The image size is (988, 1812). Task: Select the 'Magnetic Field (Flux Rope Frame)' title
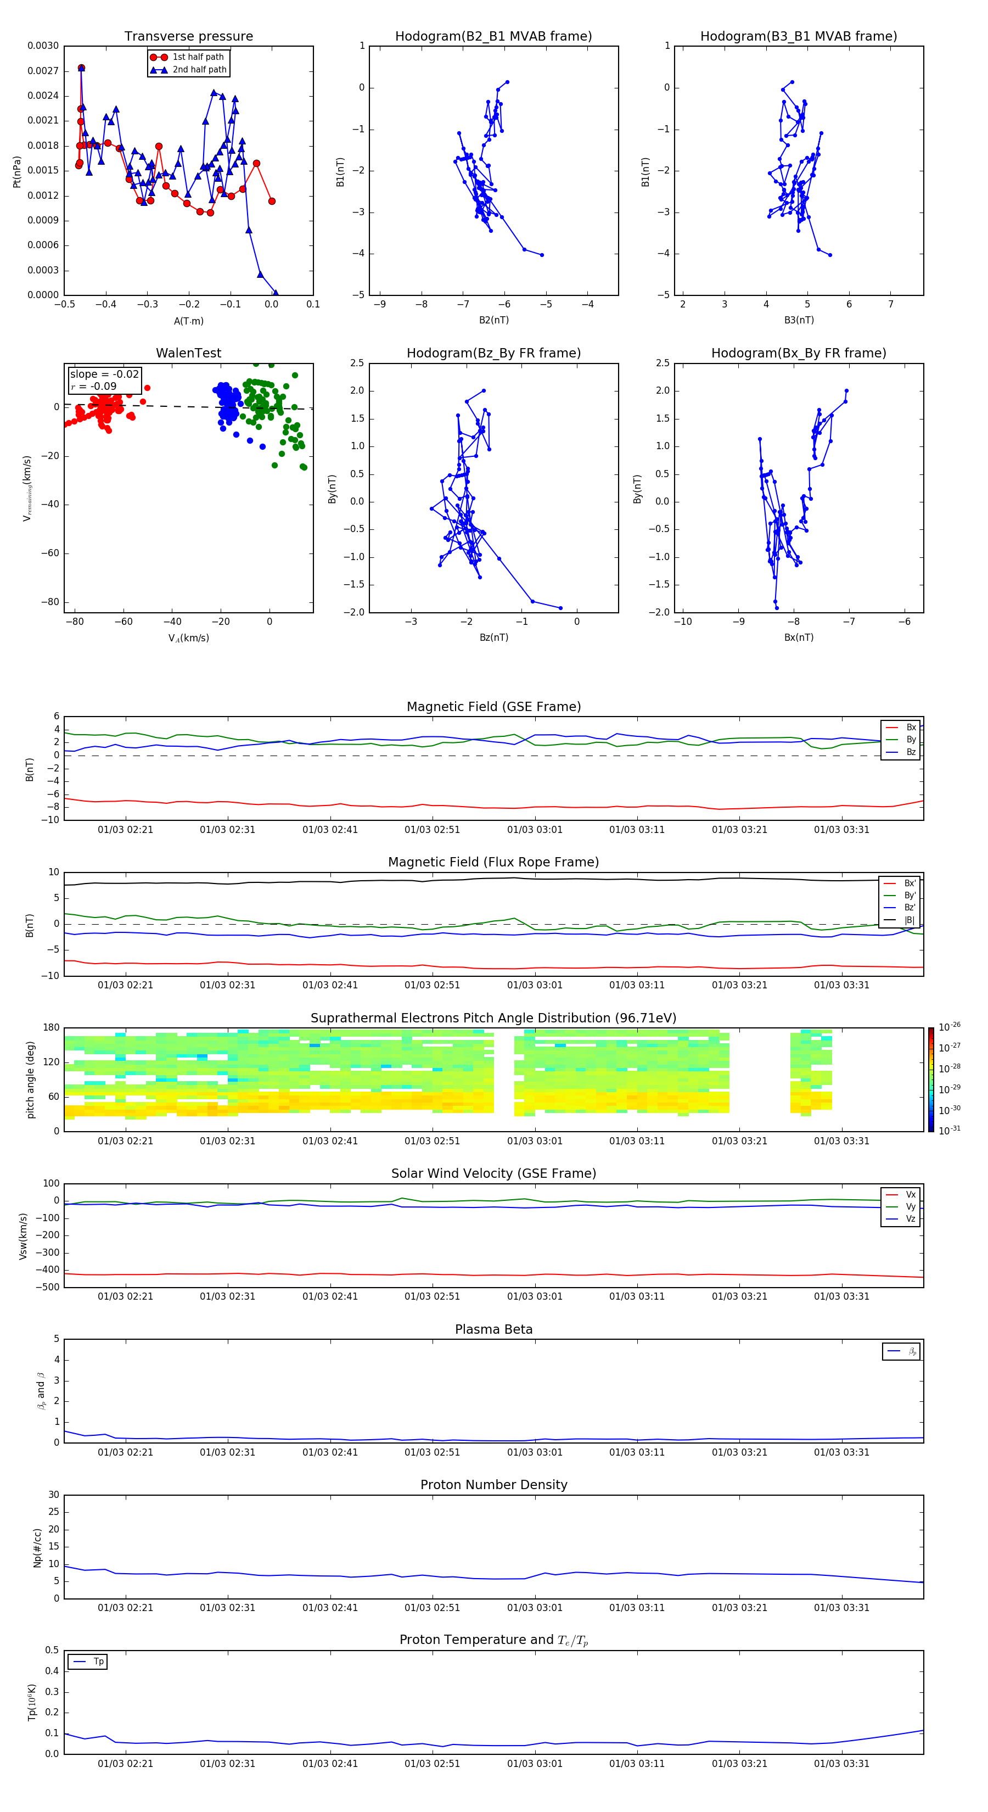(493, 863)
